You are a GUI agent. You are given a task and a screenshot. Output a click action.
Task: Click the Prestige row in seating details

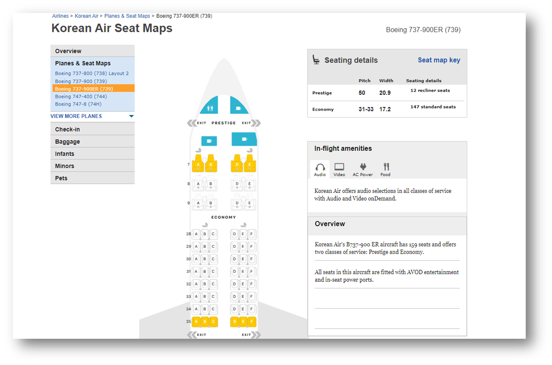387,93
